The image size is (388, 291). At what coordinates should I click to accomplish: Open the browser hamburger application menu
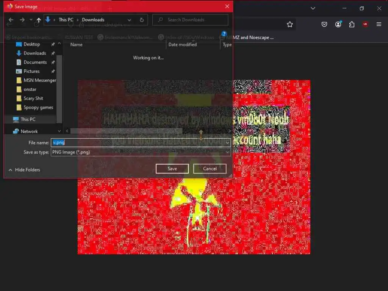point(379,24)
